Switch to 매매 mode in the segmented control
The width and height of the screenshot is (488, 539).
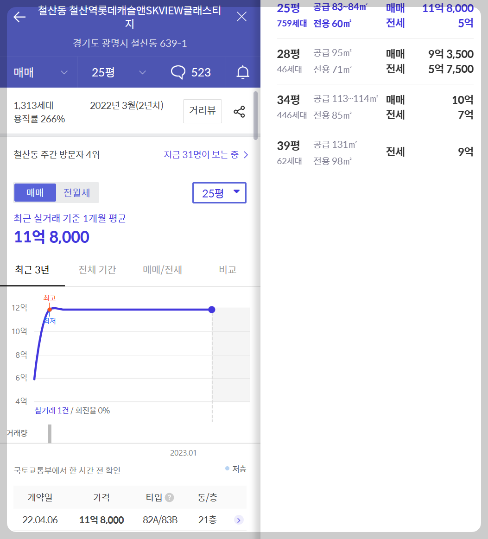(35, 192)
